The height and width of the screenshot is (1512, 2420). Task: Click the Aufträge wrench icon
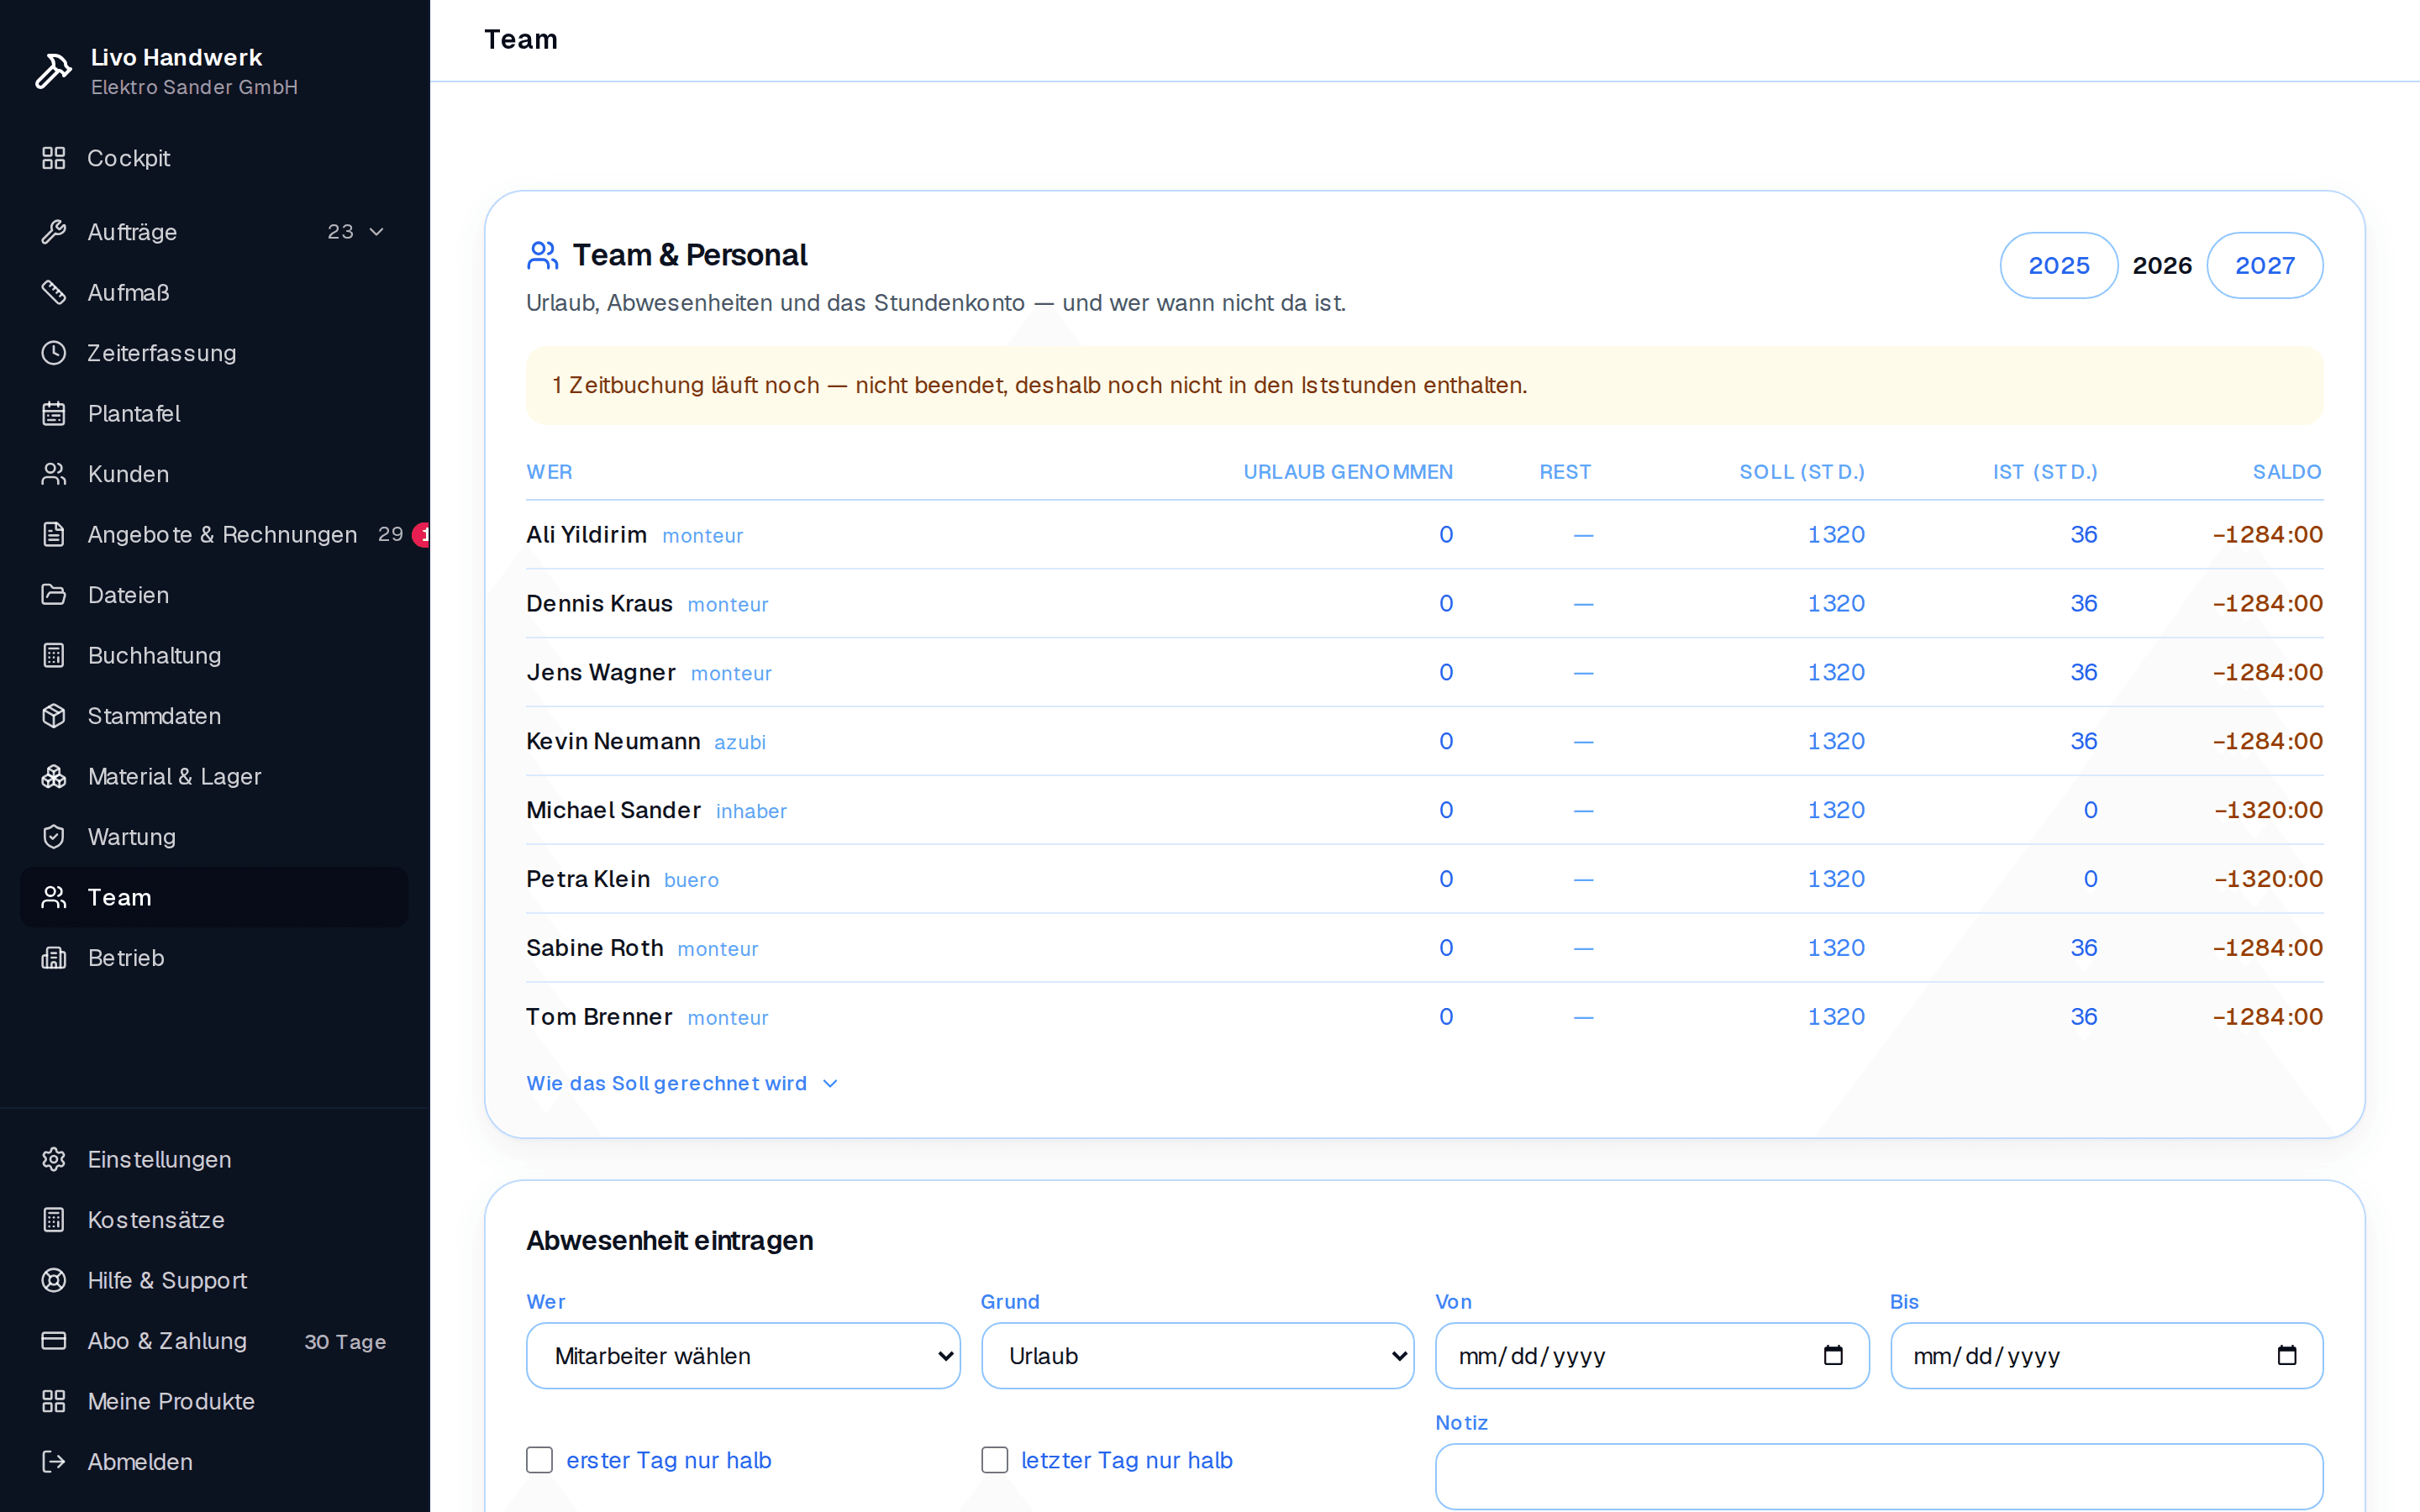pyautogui.click(x=54, y=232)
